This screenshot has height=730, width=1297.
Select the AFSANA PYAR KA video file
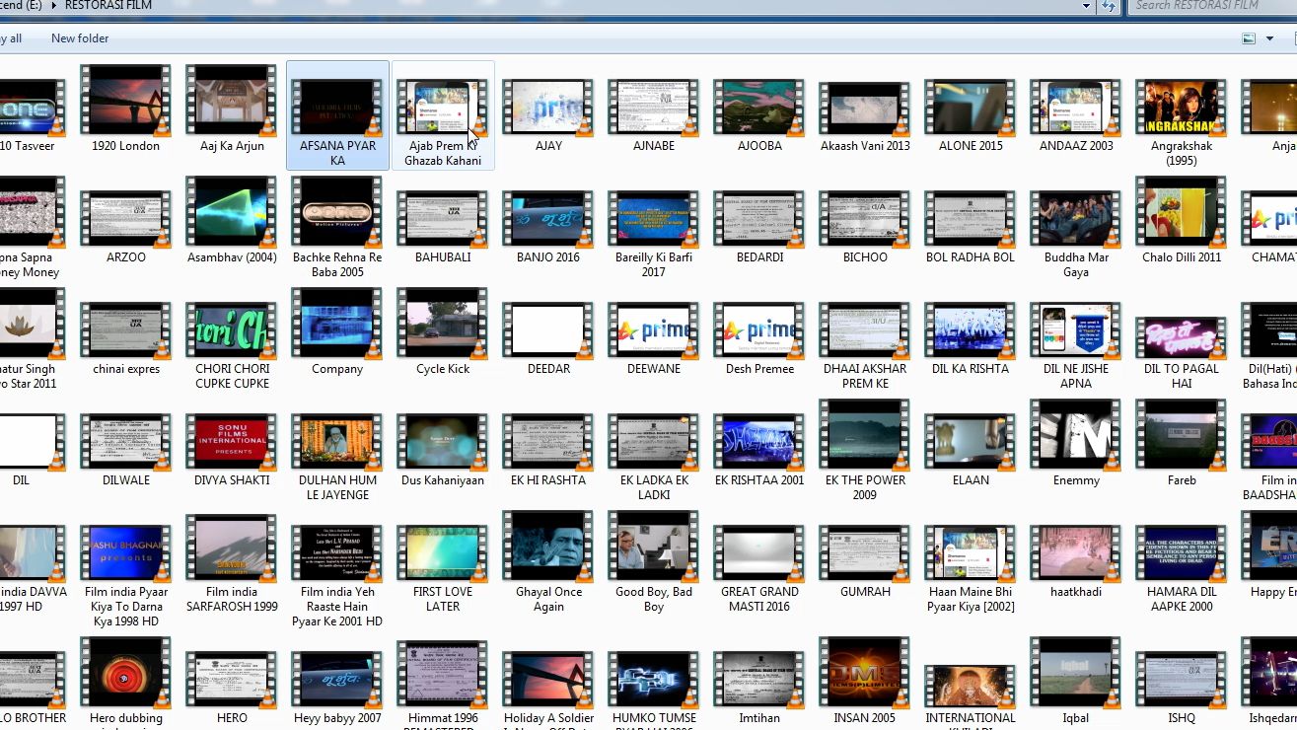click(x=337, y=115)
